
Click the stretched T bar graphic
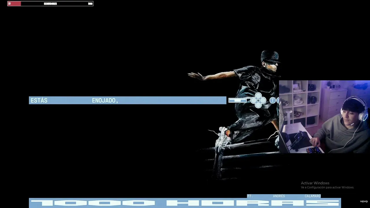click(238, 100)
